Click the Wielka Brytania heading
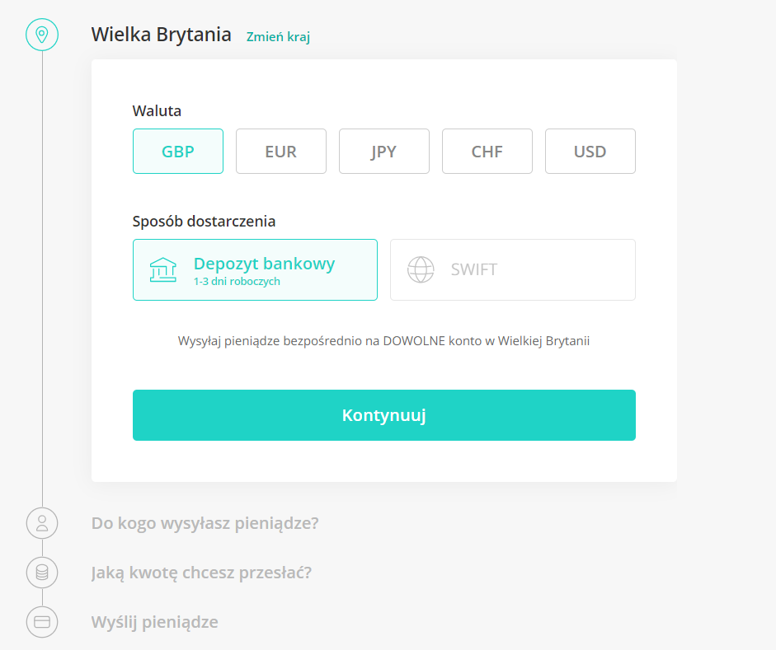Viewport: 776px width, 650px height. 162,35
